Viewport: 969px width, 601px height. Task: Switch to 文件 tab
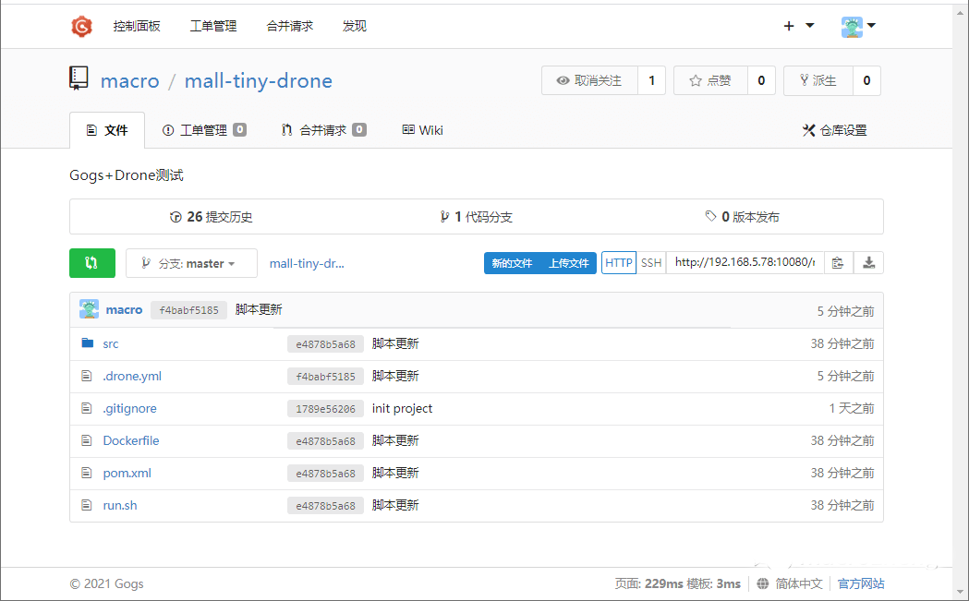(x=107, y=130)
